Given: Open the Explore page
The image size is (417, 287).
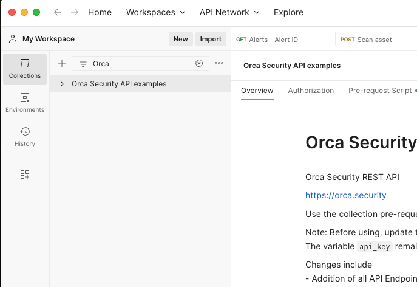Looking at the screenshot, I should pos(288,12).
